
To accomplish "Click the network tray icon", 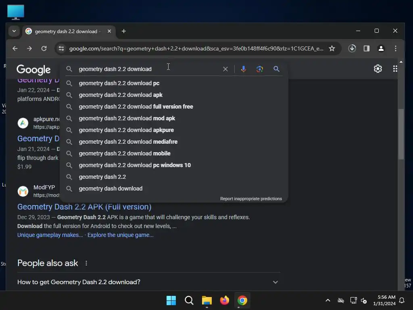I will tap(353, 300).
